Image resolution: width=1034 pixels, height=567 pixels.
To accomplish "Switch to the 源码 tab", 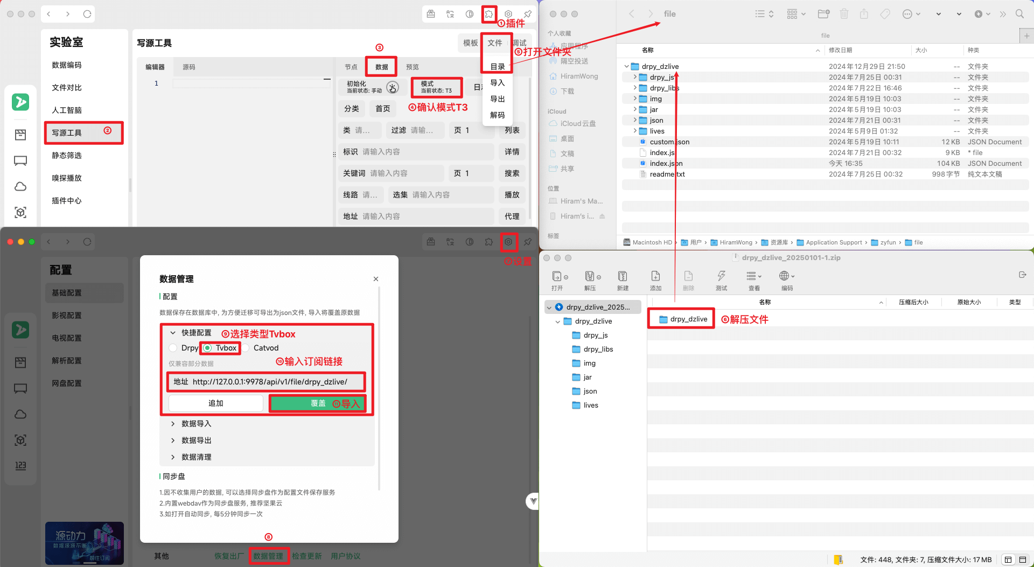I will tap(188, 67).
